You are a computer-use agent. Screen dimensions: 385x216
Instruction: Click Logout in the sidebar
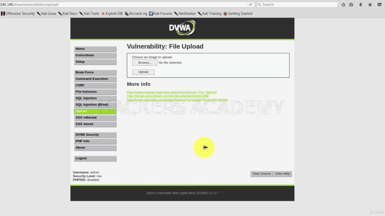[95, 158]
